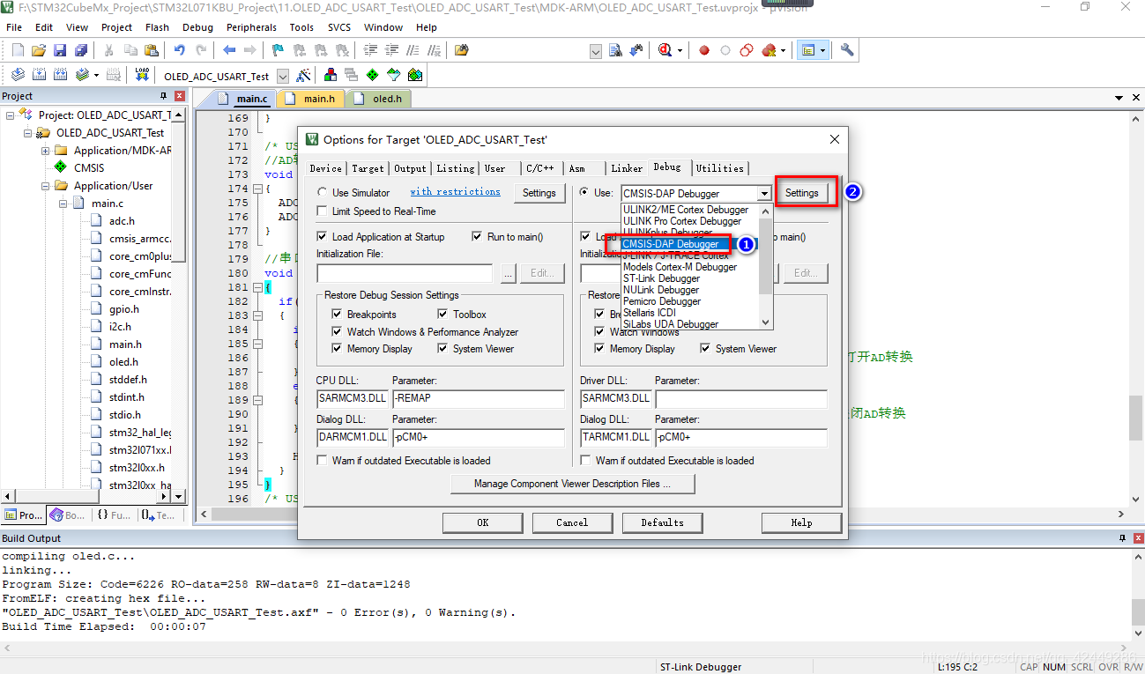
Task: Choose ST-Link Debugger from the list
Action: coord(662,278)
